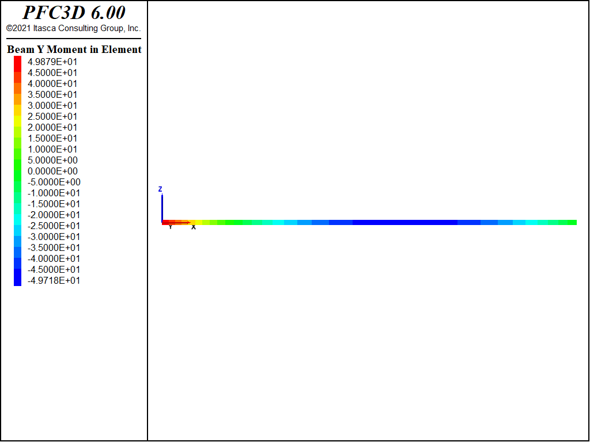Image resolution: width=590 pixels, height=442 pixels.
Task: Click the -2.0000E+01 legend value
Action: click(54, 215)
